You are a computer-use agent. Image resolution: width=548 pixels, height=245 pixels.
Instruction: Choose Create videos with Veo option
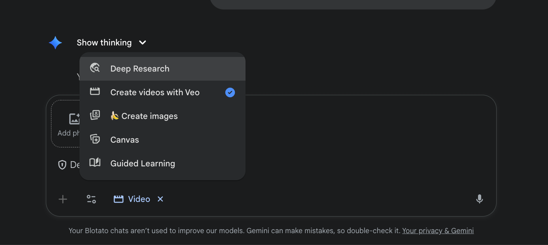pos(163,92)
